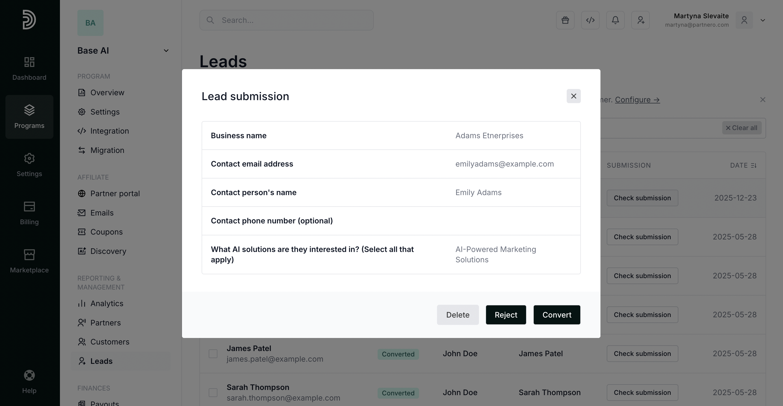Open Billing in the left rail
The image size is (783, 406).
pyautogui.click(x=29, y=213)
